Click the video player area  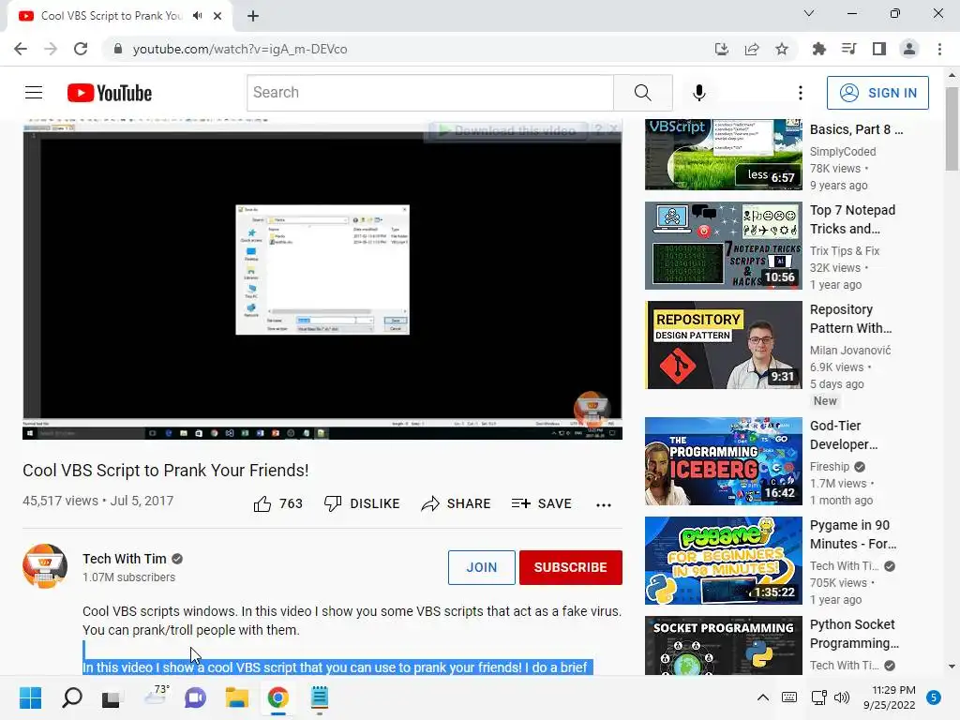(x=322, y=278)
